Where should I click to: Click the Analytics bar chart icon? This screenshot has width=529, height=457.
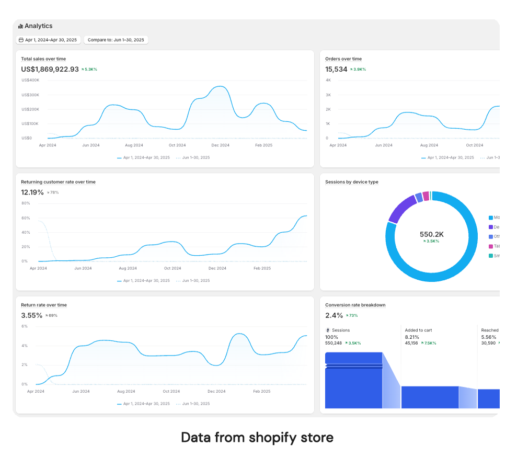[20, 26]
